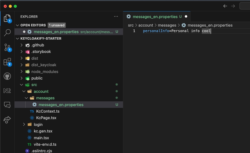The height and width of the screenshot is (153, 250).
Task: Click the messages breadcrumb segment
Action: point(167,25)
